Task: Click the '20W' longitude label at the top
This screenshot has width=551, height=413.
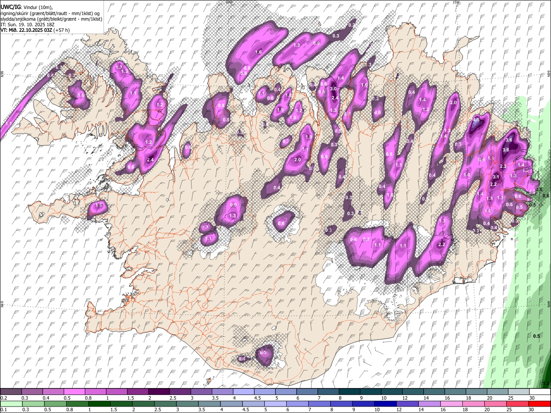Action: click(229, 2)
